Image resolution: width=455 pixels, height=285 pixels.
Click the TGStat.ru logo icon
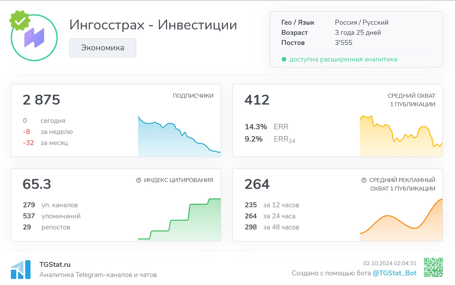[21, 270]
